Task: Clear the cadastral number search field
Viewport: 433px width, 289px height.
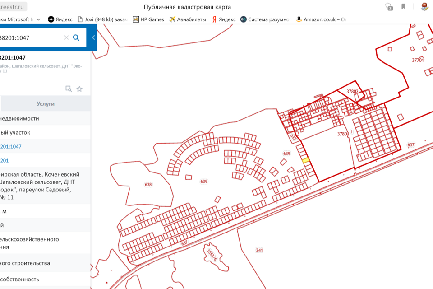Action: tap(66, 37)
